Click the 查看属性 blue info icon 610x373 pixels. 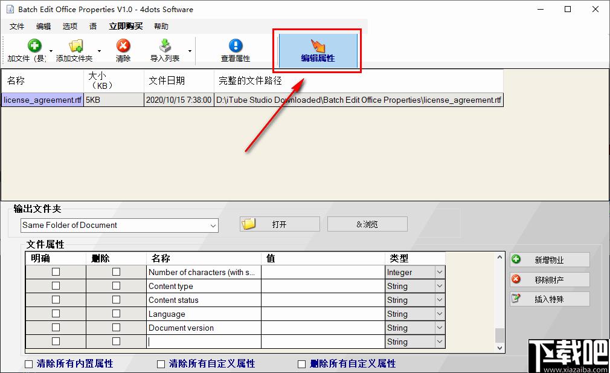click(x=236, y=45)
